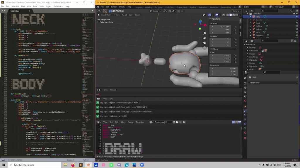This screenshot has height=168, width=300.
Task: Toggle line numbers display in text editor
Action: 233,122
